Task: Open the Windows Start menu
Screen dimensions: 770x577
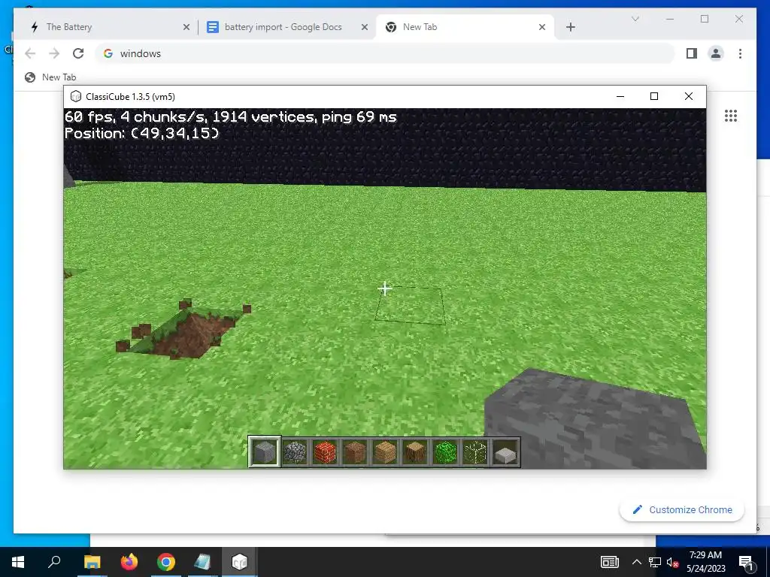Action: coord(18,562)
